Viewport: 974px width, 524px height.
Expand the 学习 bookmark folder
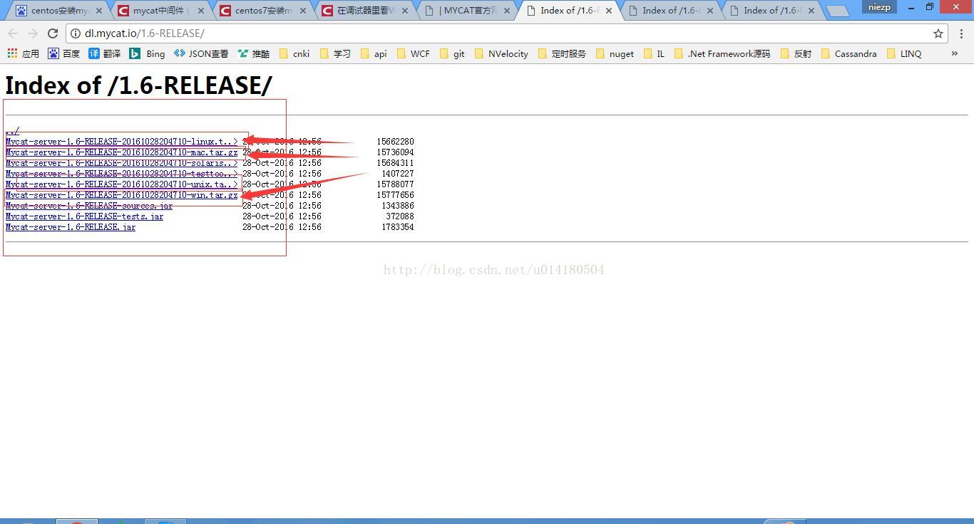pyautogui.click(x=335, y=53)
